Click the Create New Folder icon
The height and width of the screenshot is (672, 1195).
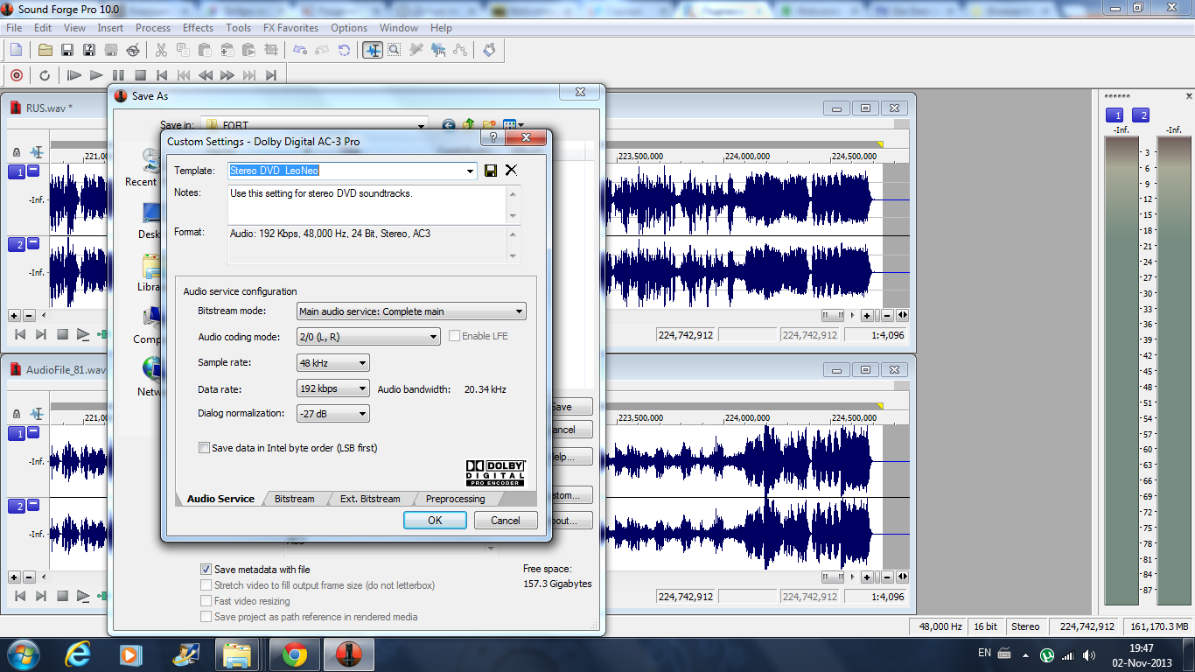coord(490,125)
